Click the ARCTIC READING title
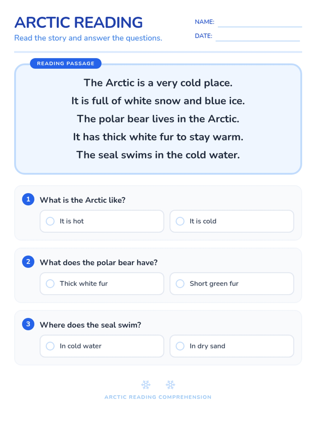This screenshot has width=316, height=422. click(78, 22)
